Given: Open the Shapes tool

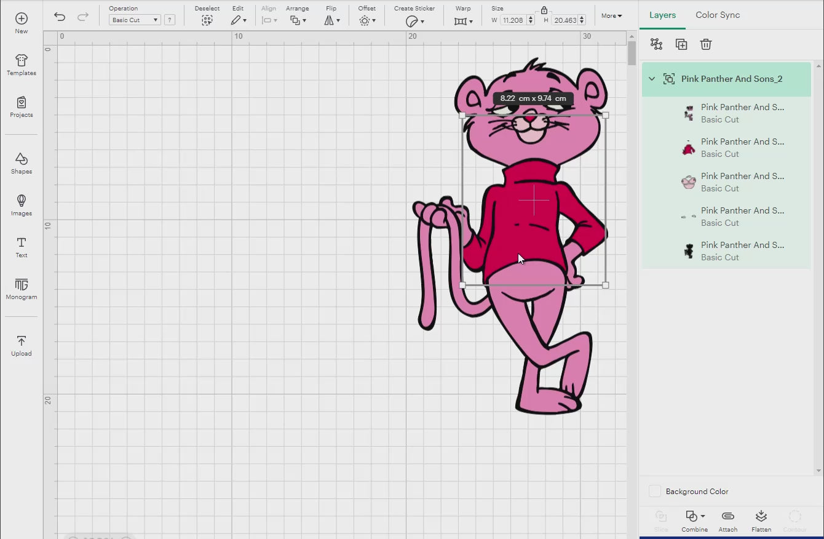Looking at the screenshot, I should click(x=22, y=163).
